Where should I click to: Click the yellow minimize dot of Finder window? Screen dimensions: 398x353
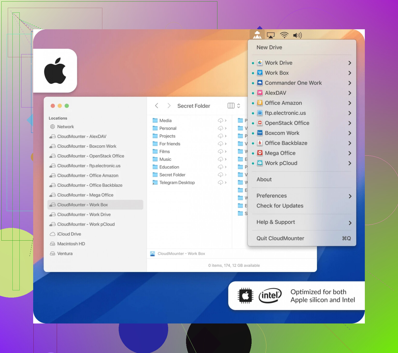coord(60,106)
